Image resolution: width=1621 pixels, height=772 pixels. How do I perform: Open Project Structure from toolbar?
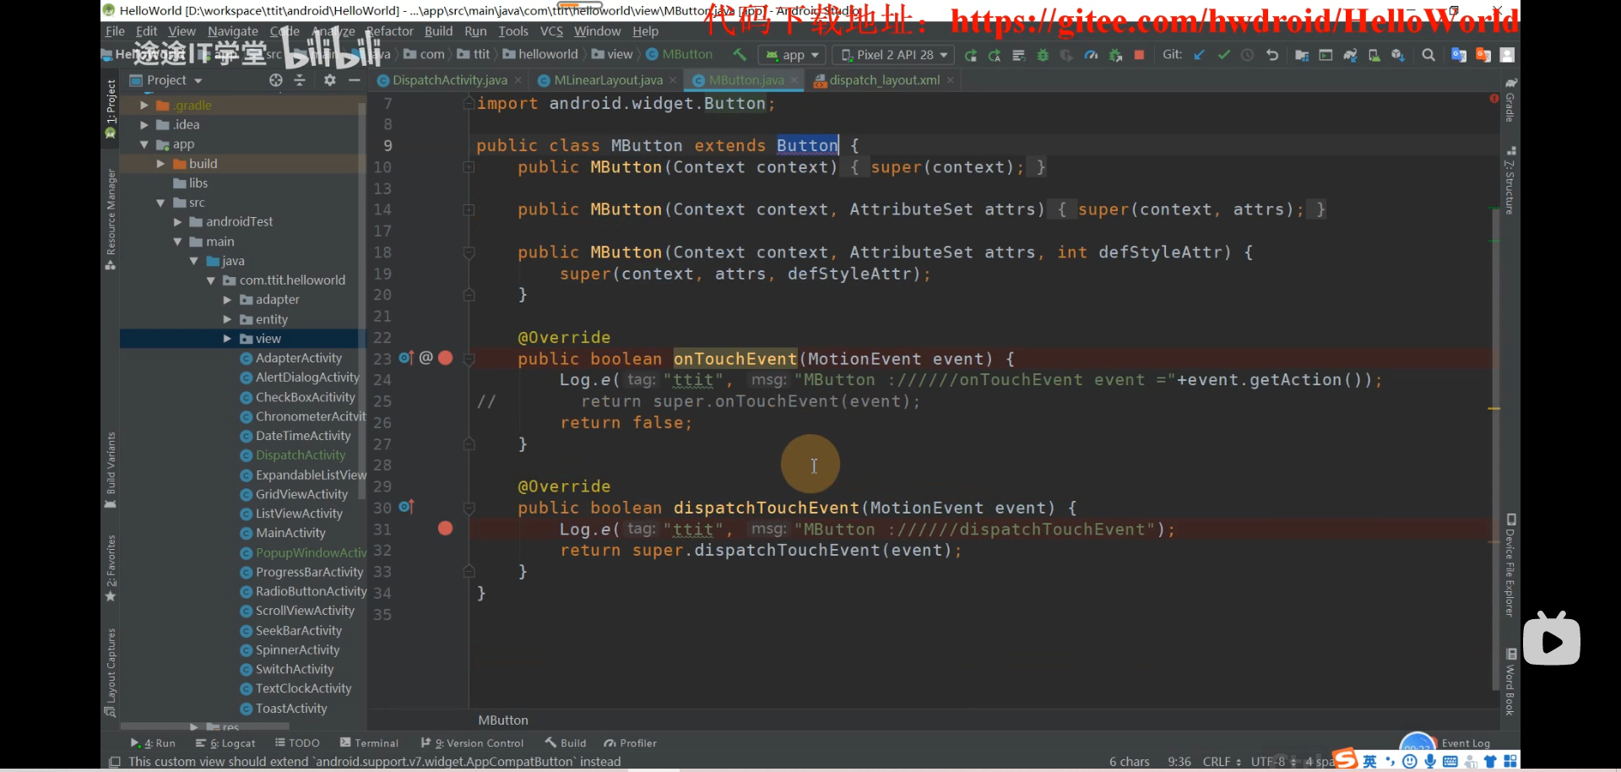point(1302,56)
